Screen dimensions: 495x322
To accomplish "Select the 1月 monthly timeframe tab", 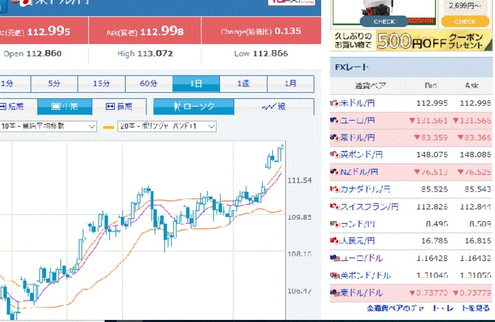I will point(290,84).
